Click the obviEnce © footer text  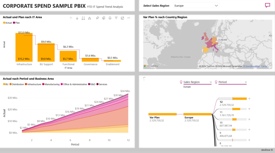point(267,150)
